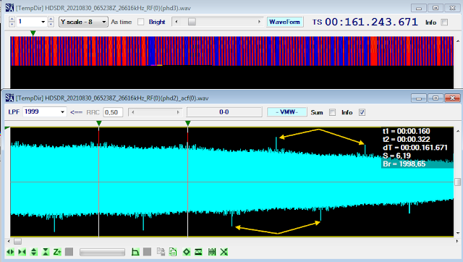Click the vertical bars comb icon
The width and height of the screenshot is (463, 262).
tap(212, 252)
